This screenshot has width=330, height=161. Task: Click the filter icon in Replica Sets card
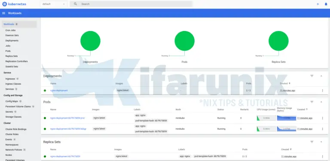[312, 142]
